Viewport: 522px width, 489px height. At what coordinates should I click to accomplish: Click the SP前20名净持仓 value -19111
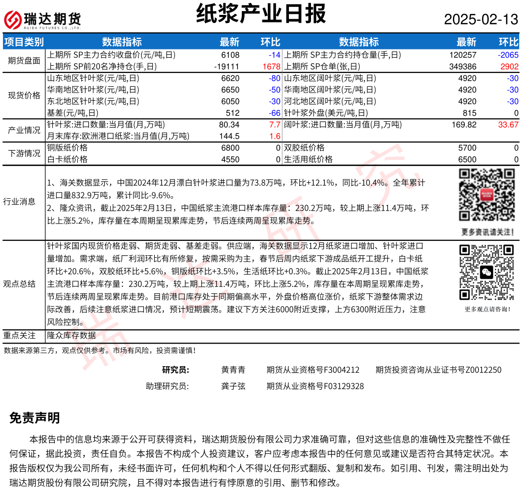click(227, 67)
